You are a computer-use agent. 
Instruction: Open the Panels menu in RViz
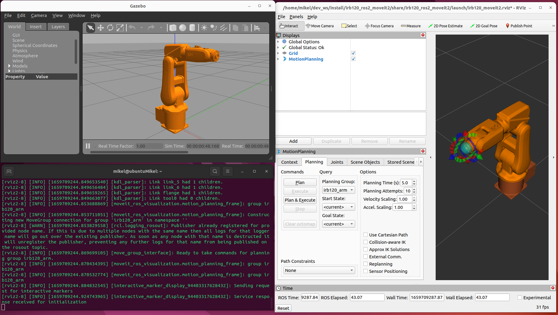click(296, 17)
